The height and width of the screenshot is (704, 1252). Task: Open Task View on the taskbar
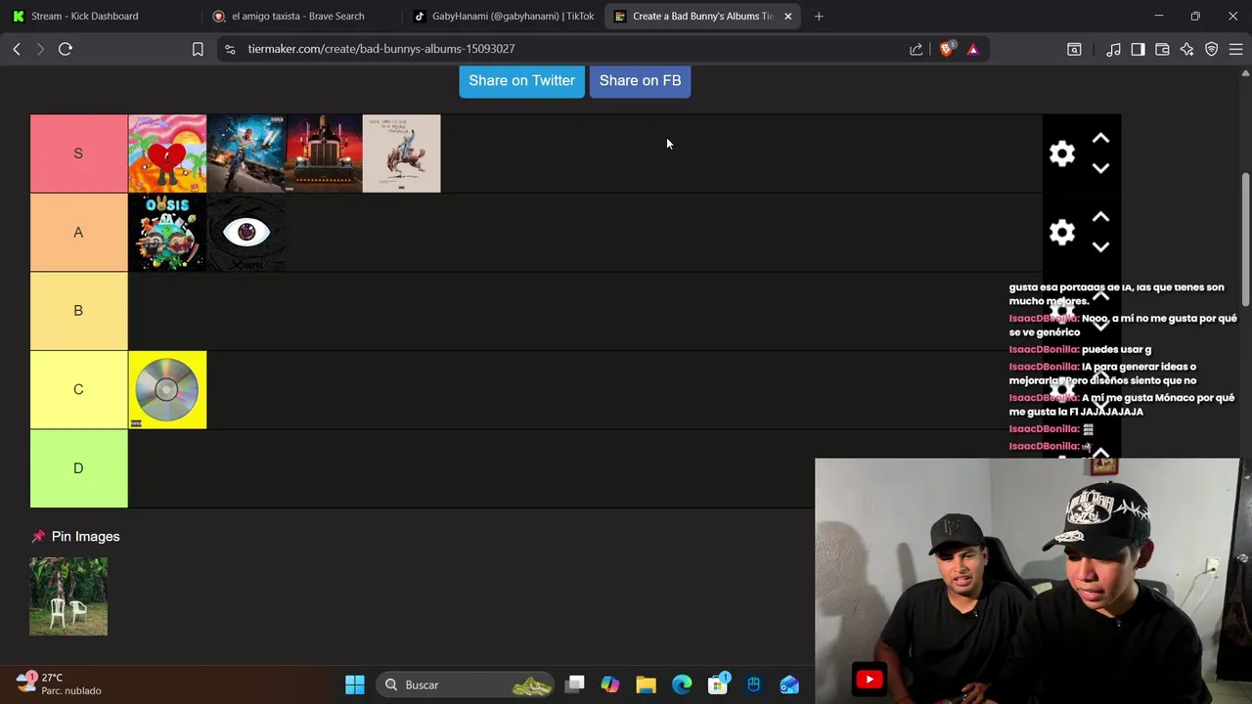(x=575, y=684)
